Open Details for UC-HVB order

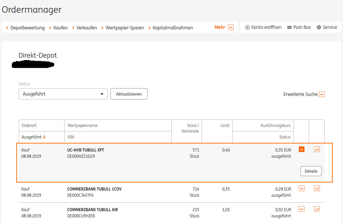pyautogui.click(x=311, y=171)
